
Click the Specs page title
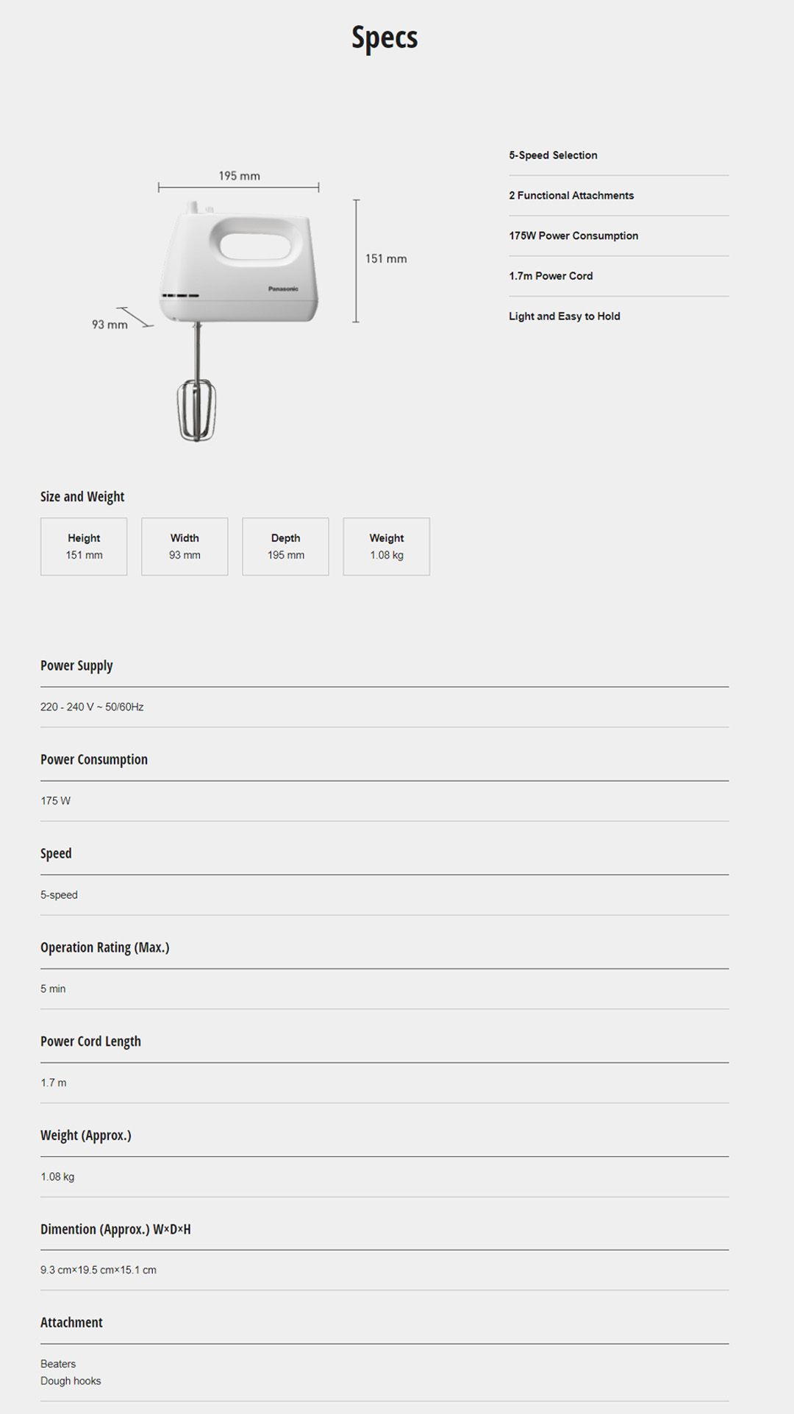(x=385, y=38)
